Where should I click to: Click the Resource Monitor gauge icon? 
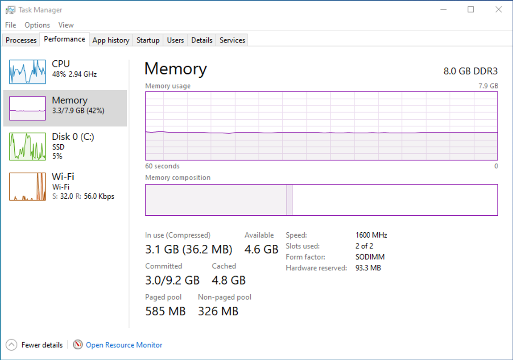[x=78, y=345]
